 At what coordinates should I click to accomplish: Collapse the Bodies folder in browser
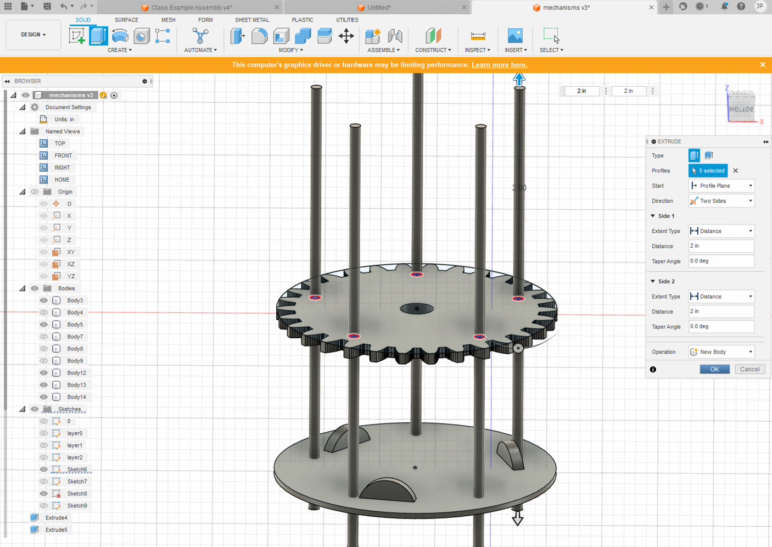(x=23, y=288)
